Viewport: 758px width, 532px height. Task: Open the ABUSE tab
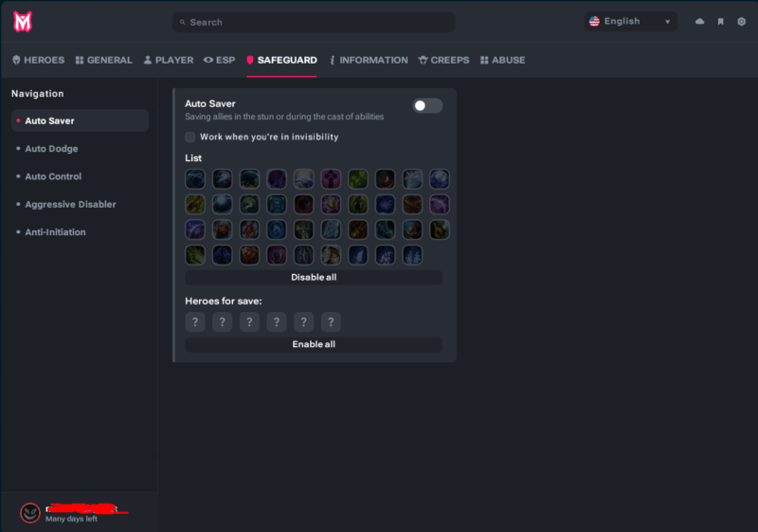pyautogui.click(x=503, y=60)
